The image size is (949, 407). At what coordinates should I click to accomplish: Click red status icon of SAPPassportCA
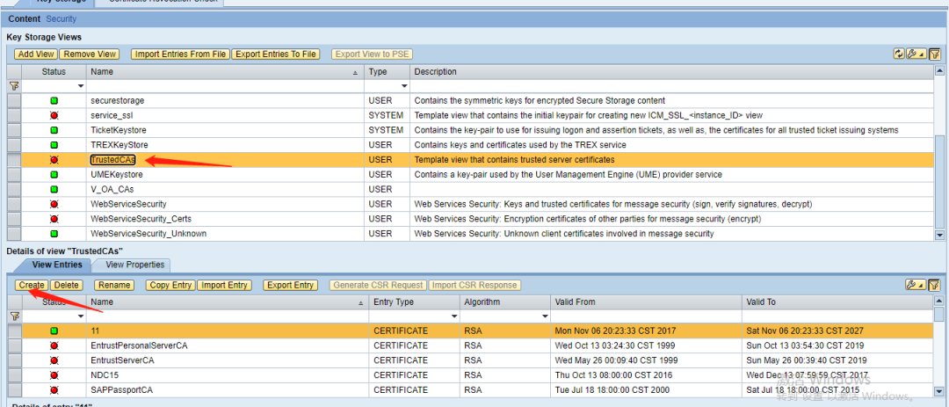tap(54, 390)
